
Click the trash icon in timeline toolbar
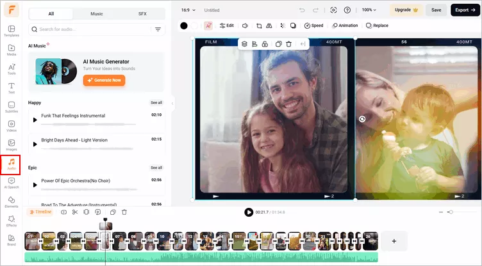click(x=124, y=212)
